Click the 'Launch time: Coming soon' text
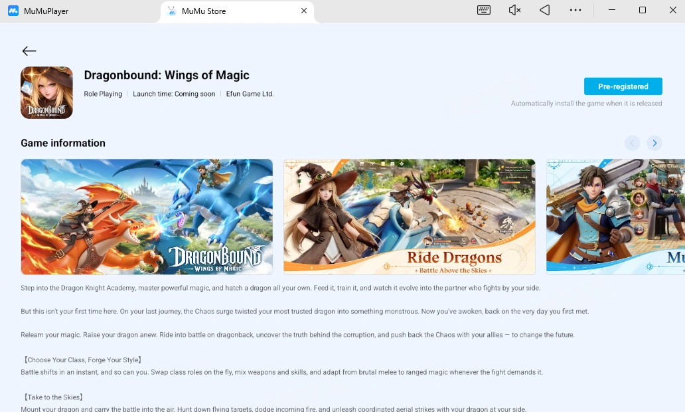685x412 pixels. point(174,94)
